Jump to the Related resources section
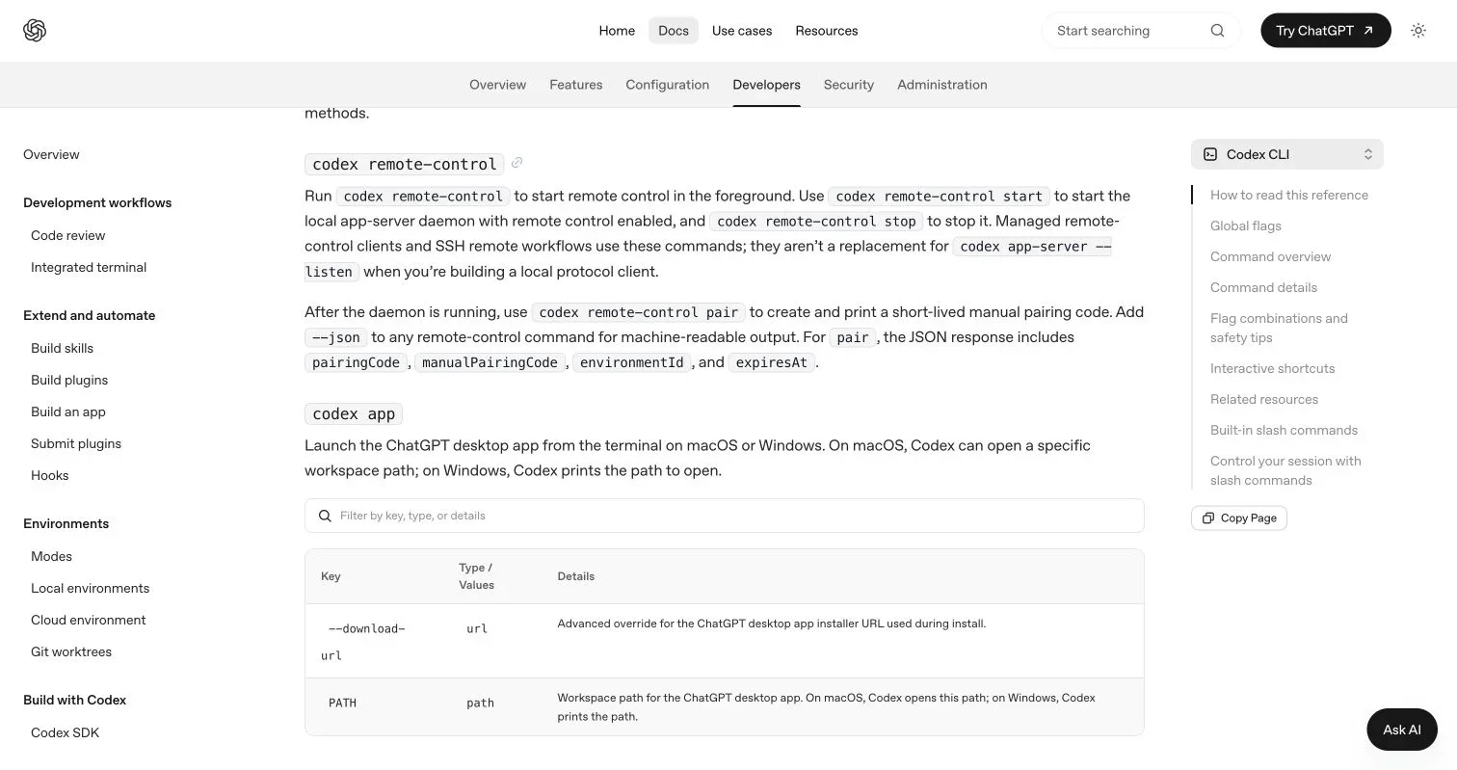This screenshot has width=1457, height=770. coord(1264,399)
